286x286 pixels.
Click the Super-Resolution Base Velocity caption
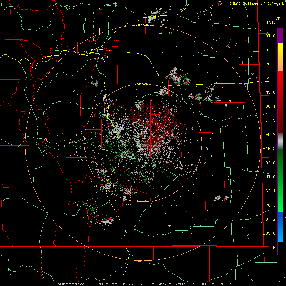(144, 284)
